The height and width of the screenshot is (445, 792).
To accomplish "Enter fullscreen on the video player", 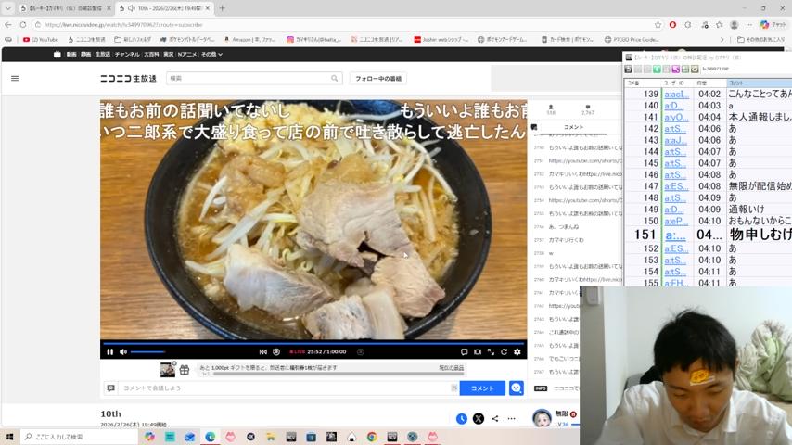I will coord(491,352).
